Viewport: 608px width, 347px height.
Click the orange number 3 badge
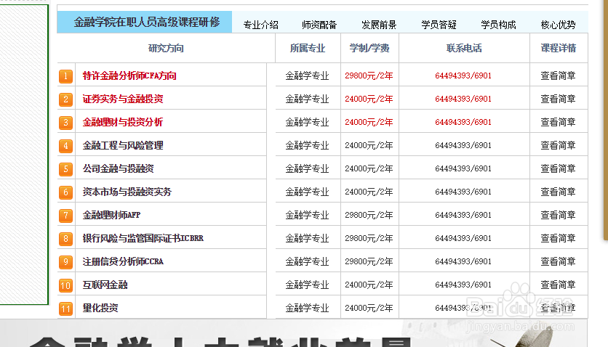click(65, 122)
